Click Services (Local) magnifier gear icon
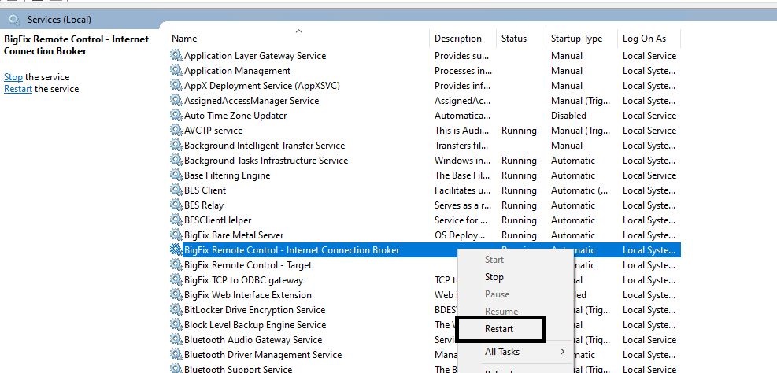The image size is (777, 373). (14, 20)
